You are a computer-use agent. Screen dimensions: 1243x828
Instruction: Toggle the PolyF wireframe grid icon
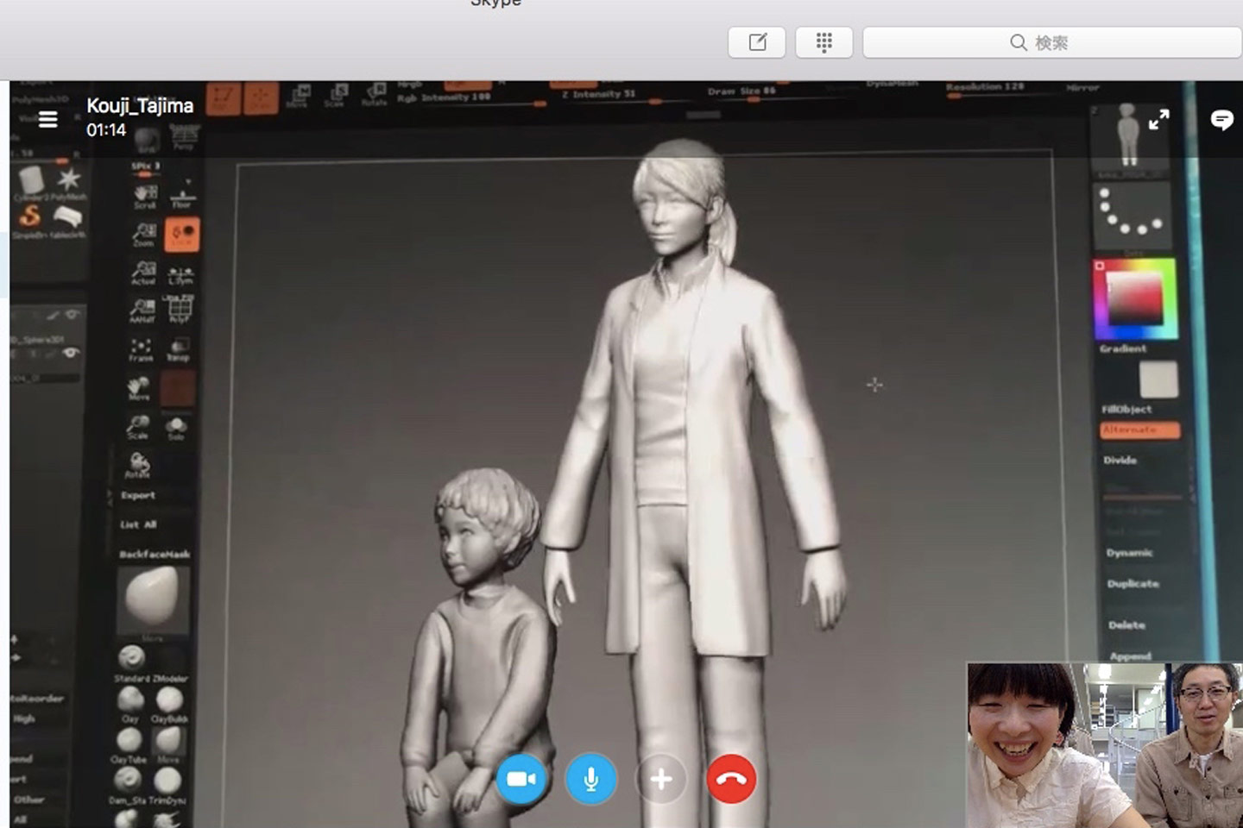tap(180, 308)
